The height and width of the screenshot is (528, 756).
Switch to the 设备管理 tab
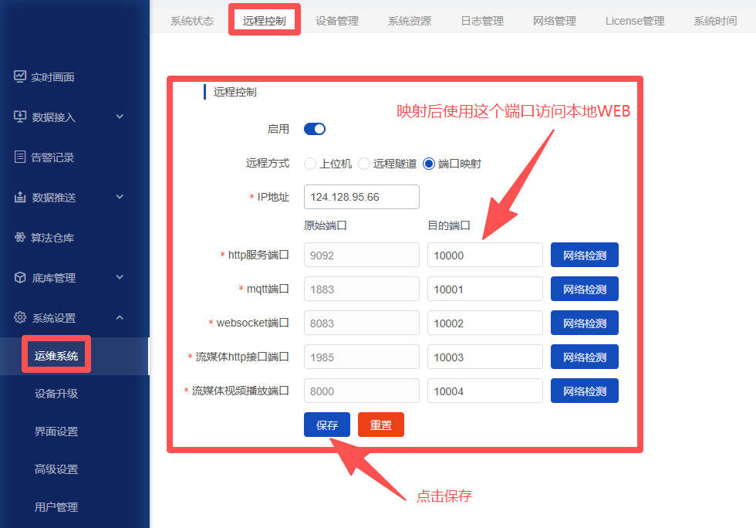[337, 21]
